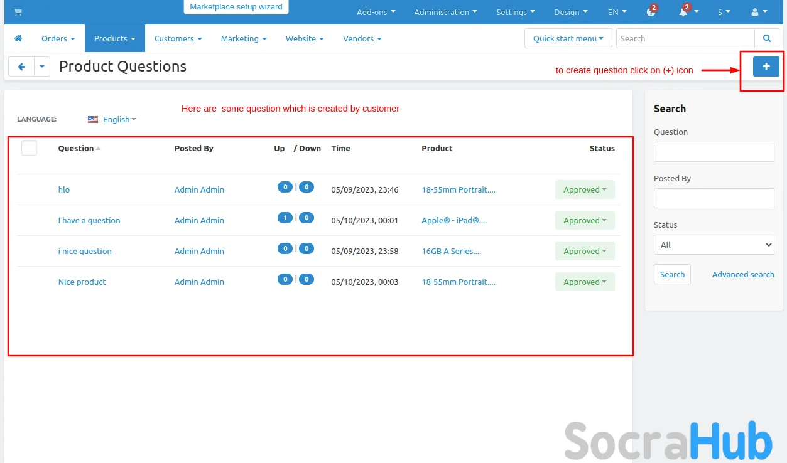Open the Add-ons menu

tap(376, 12)
